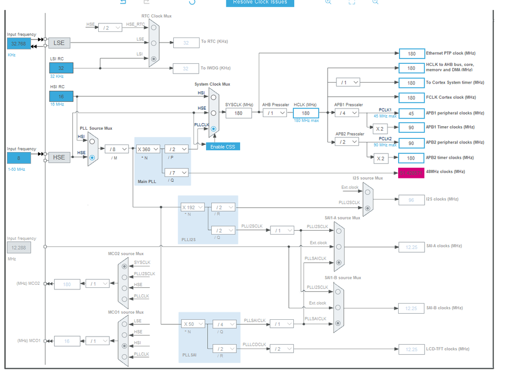Click the undo arrow icon in the toolbar
The height and width of the screenshot is (373, 506).
click(x=123, y=2)
